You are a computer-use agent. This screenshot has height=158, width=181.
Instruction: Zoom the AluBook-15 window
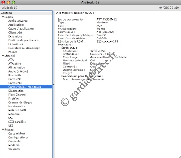[x=13, y=2]
